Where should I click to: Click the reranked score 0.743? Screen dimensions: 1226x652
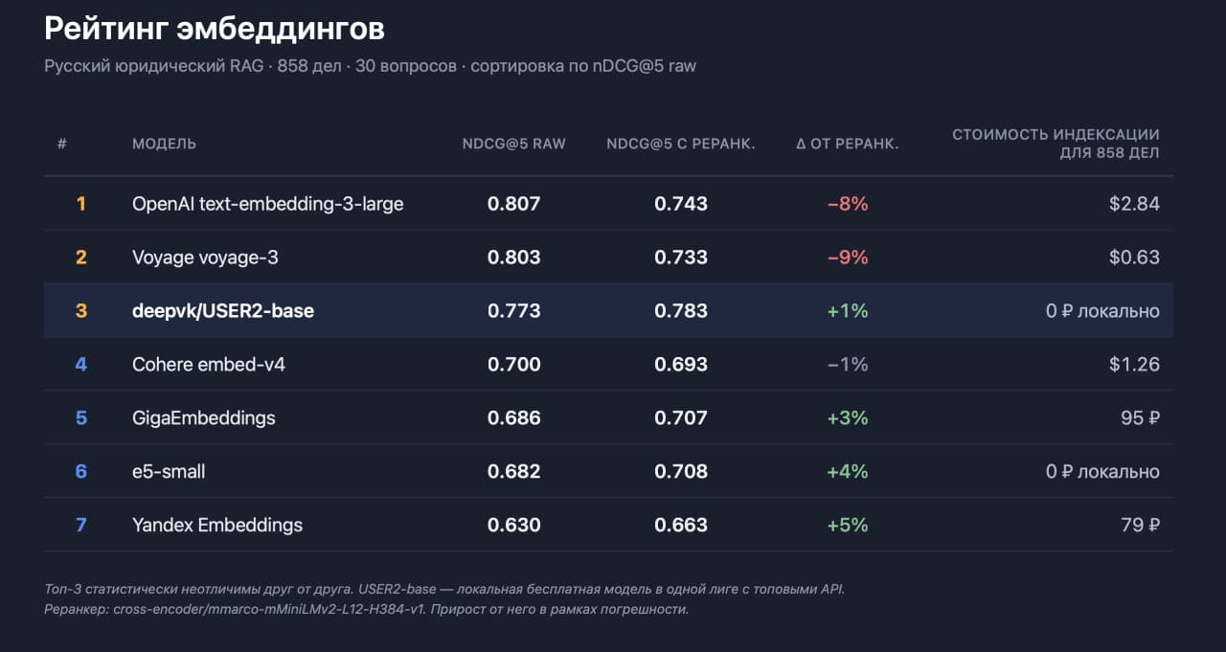click(681, 204)
